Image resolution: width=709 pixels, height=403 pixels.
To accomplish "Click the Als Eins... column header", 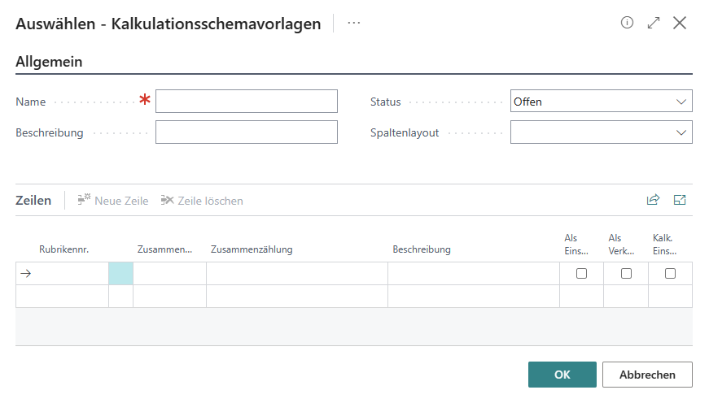I will coord(576,245).
